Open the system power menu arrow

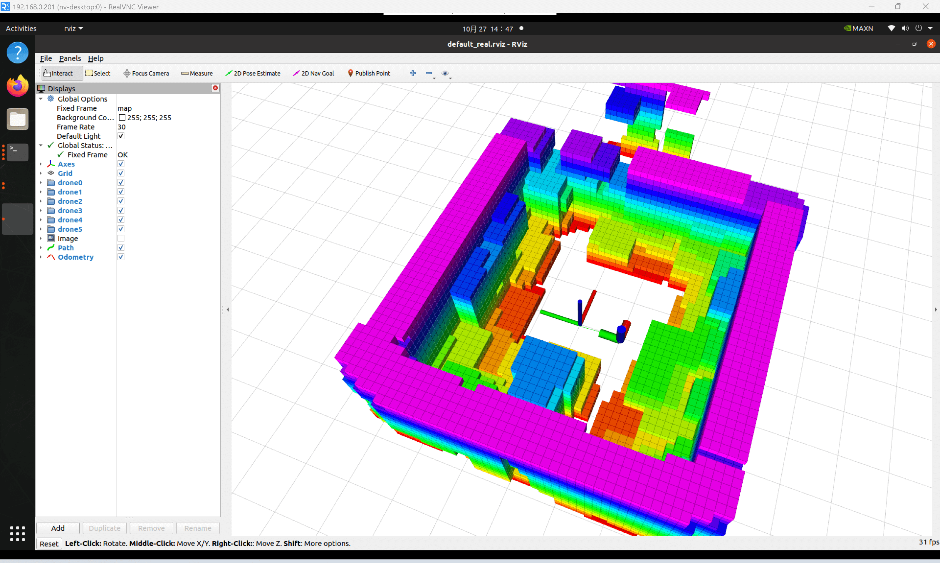pyautogui.click(x=930, y=28)
